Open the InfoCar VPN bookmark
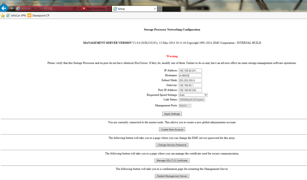 click(16, 16)
